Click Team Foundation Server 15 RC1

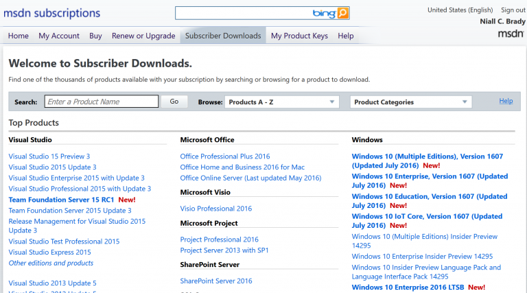61,200
